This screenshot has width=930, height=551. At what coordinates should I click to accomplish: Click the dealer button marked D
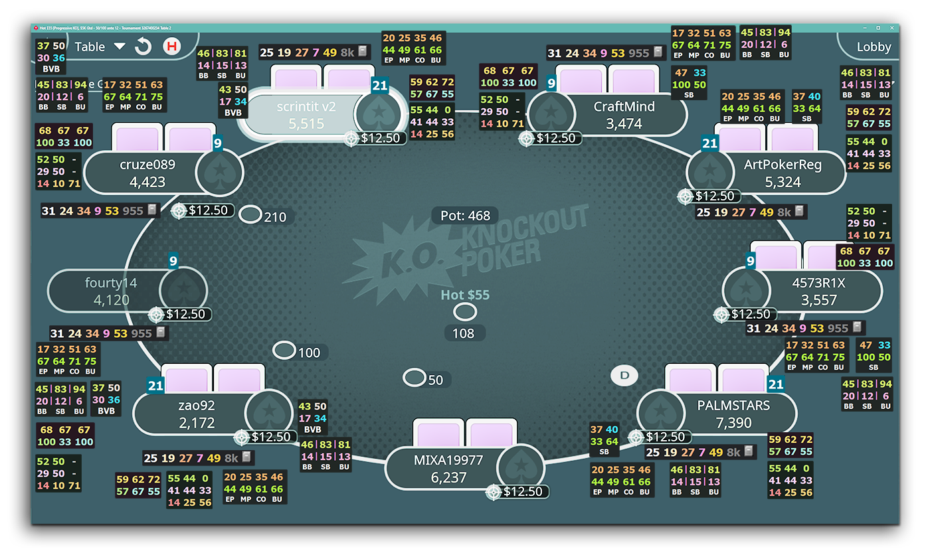tap(624, 376)
